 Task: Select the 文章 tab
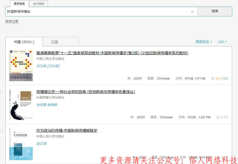(54, 42)
